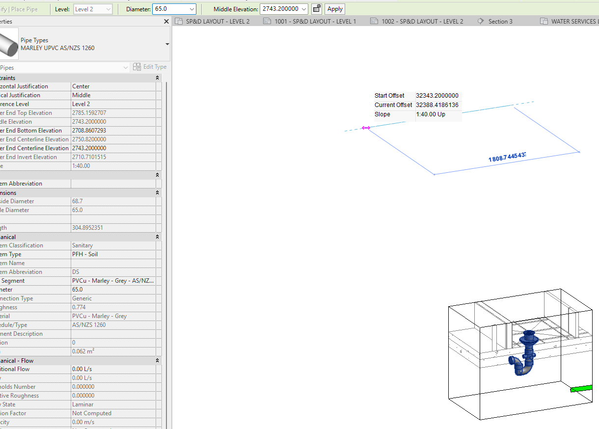Click the temporary dimension 1808.7445437

pos(507,157)
